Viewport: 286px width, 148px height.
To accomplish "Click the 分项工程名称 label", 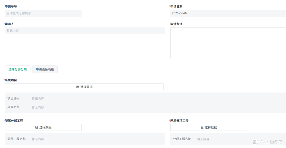I will [182, 139].
